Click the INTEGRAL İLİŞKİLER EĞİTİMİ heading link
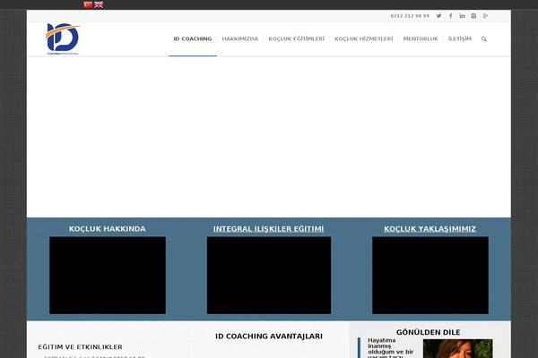538x358 pixels. tap(268, 229)
